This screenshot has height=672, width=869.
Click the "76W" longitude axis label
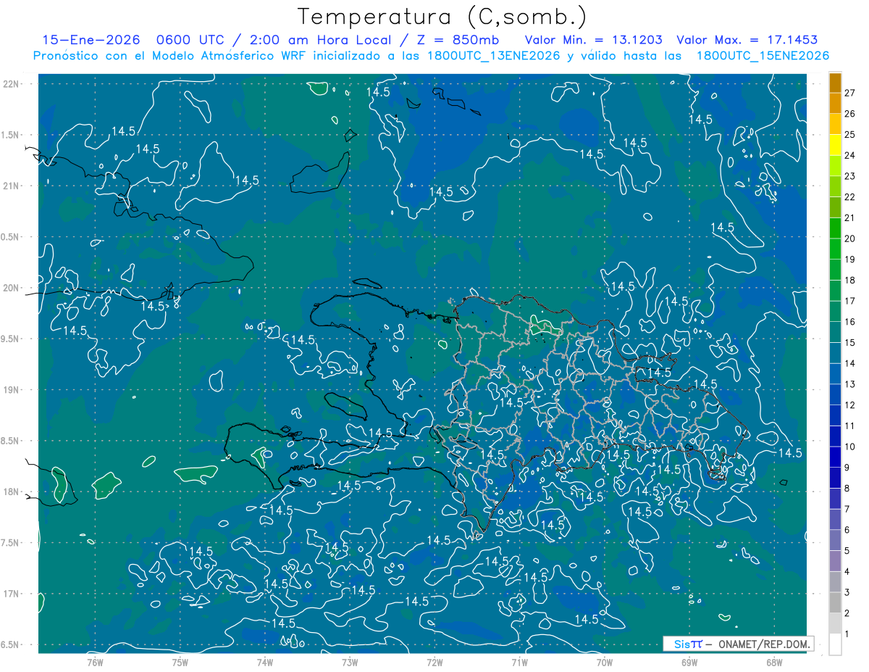click(95, 662)
